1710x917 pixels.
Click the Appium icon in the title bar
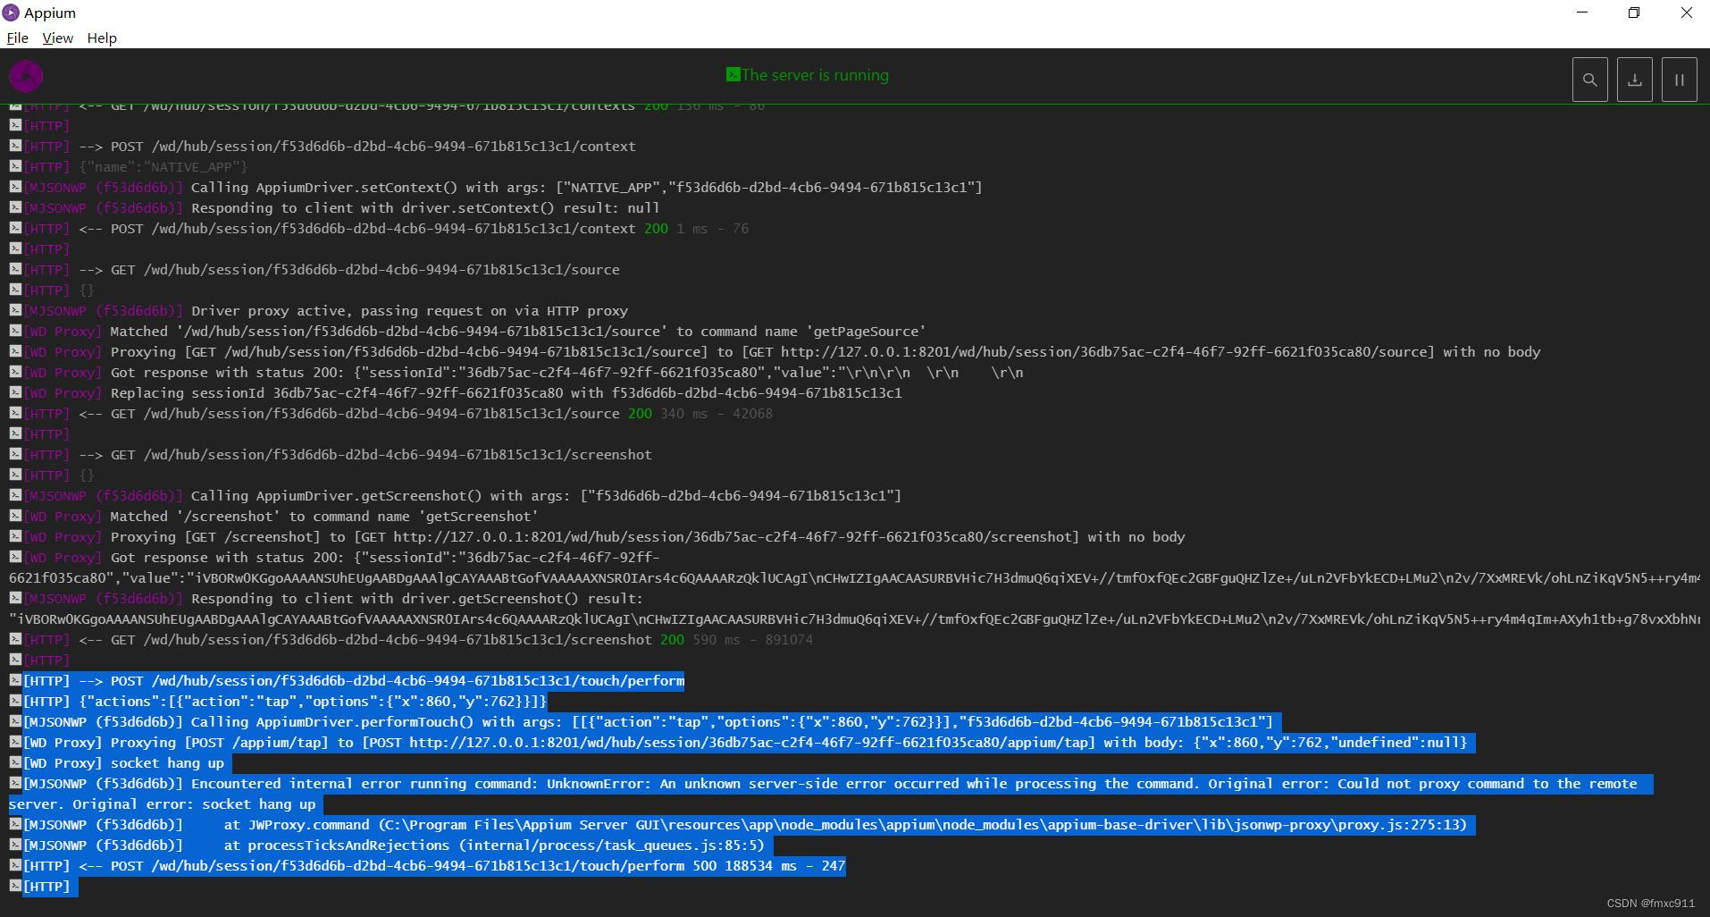click(11, 13)
